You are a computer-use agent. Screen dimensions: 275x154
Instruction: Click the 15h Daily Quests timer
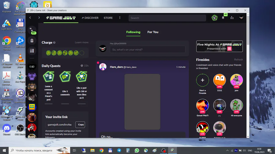(x=85, y=66)
